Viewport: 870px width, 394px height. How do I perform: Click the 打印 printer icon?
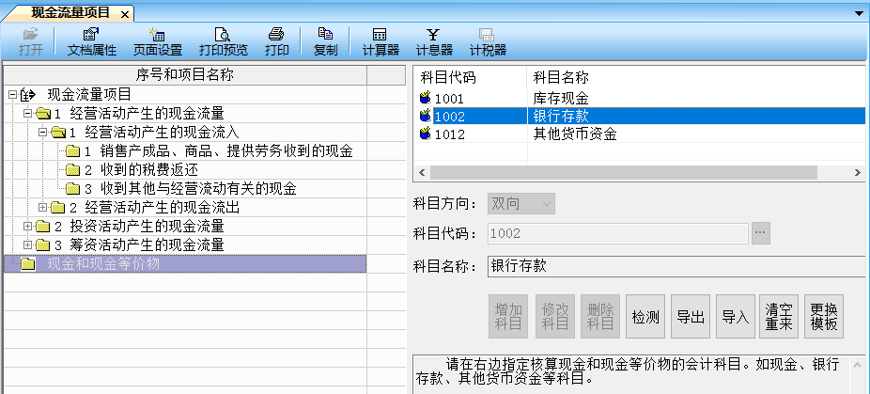pos(276,41)
